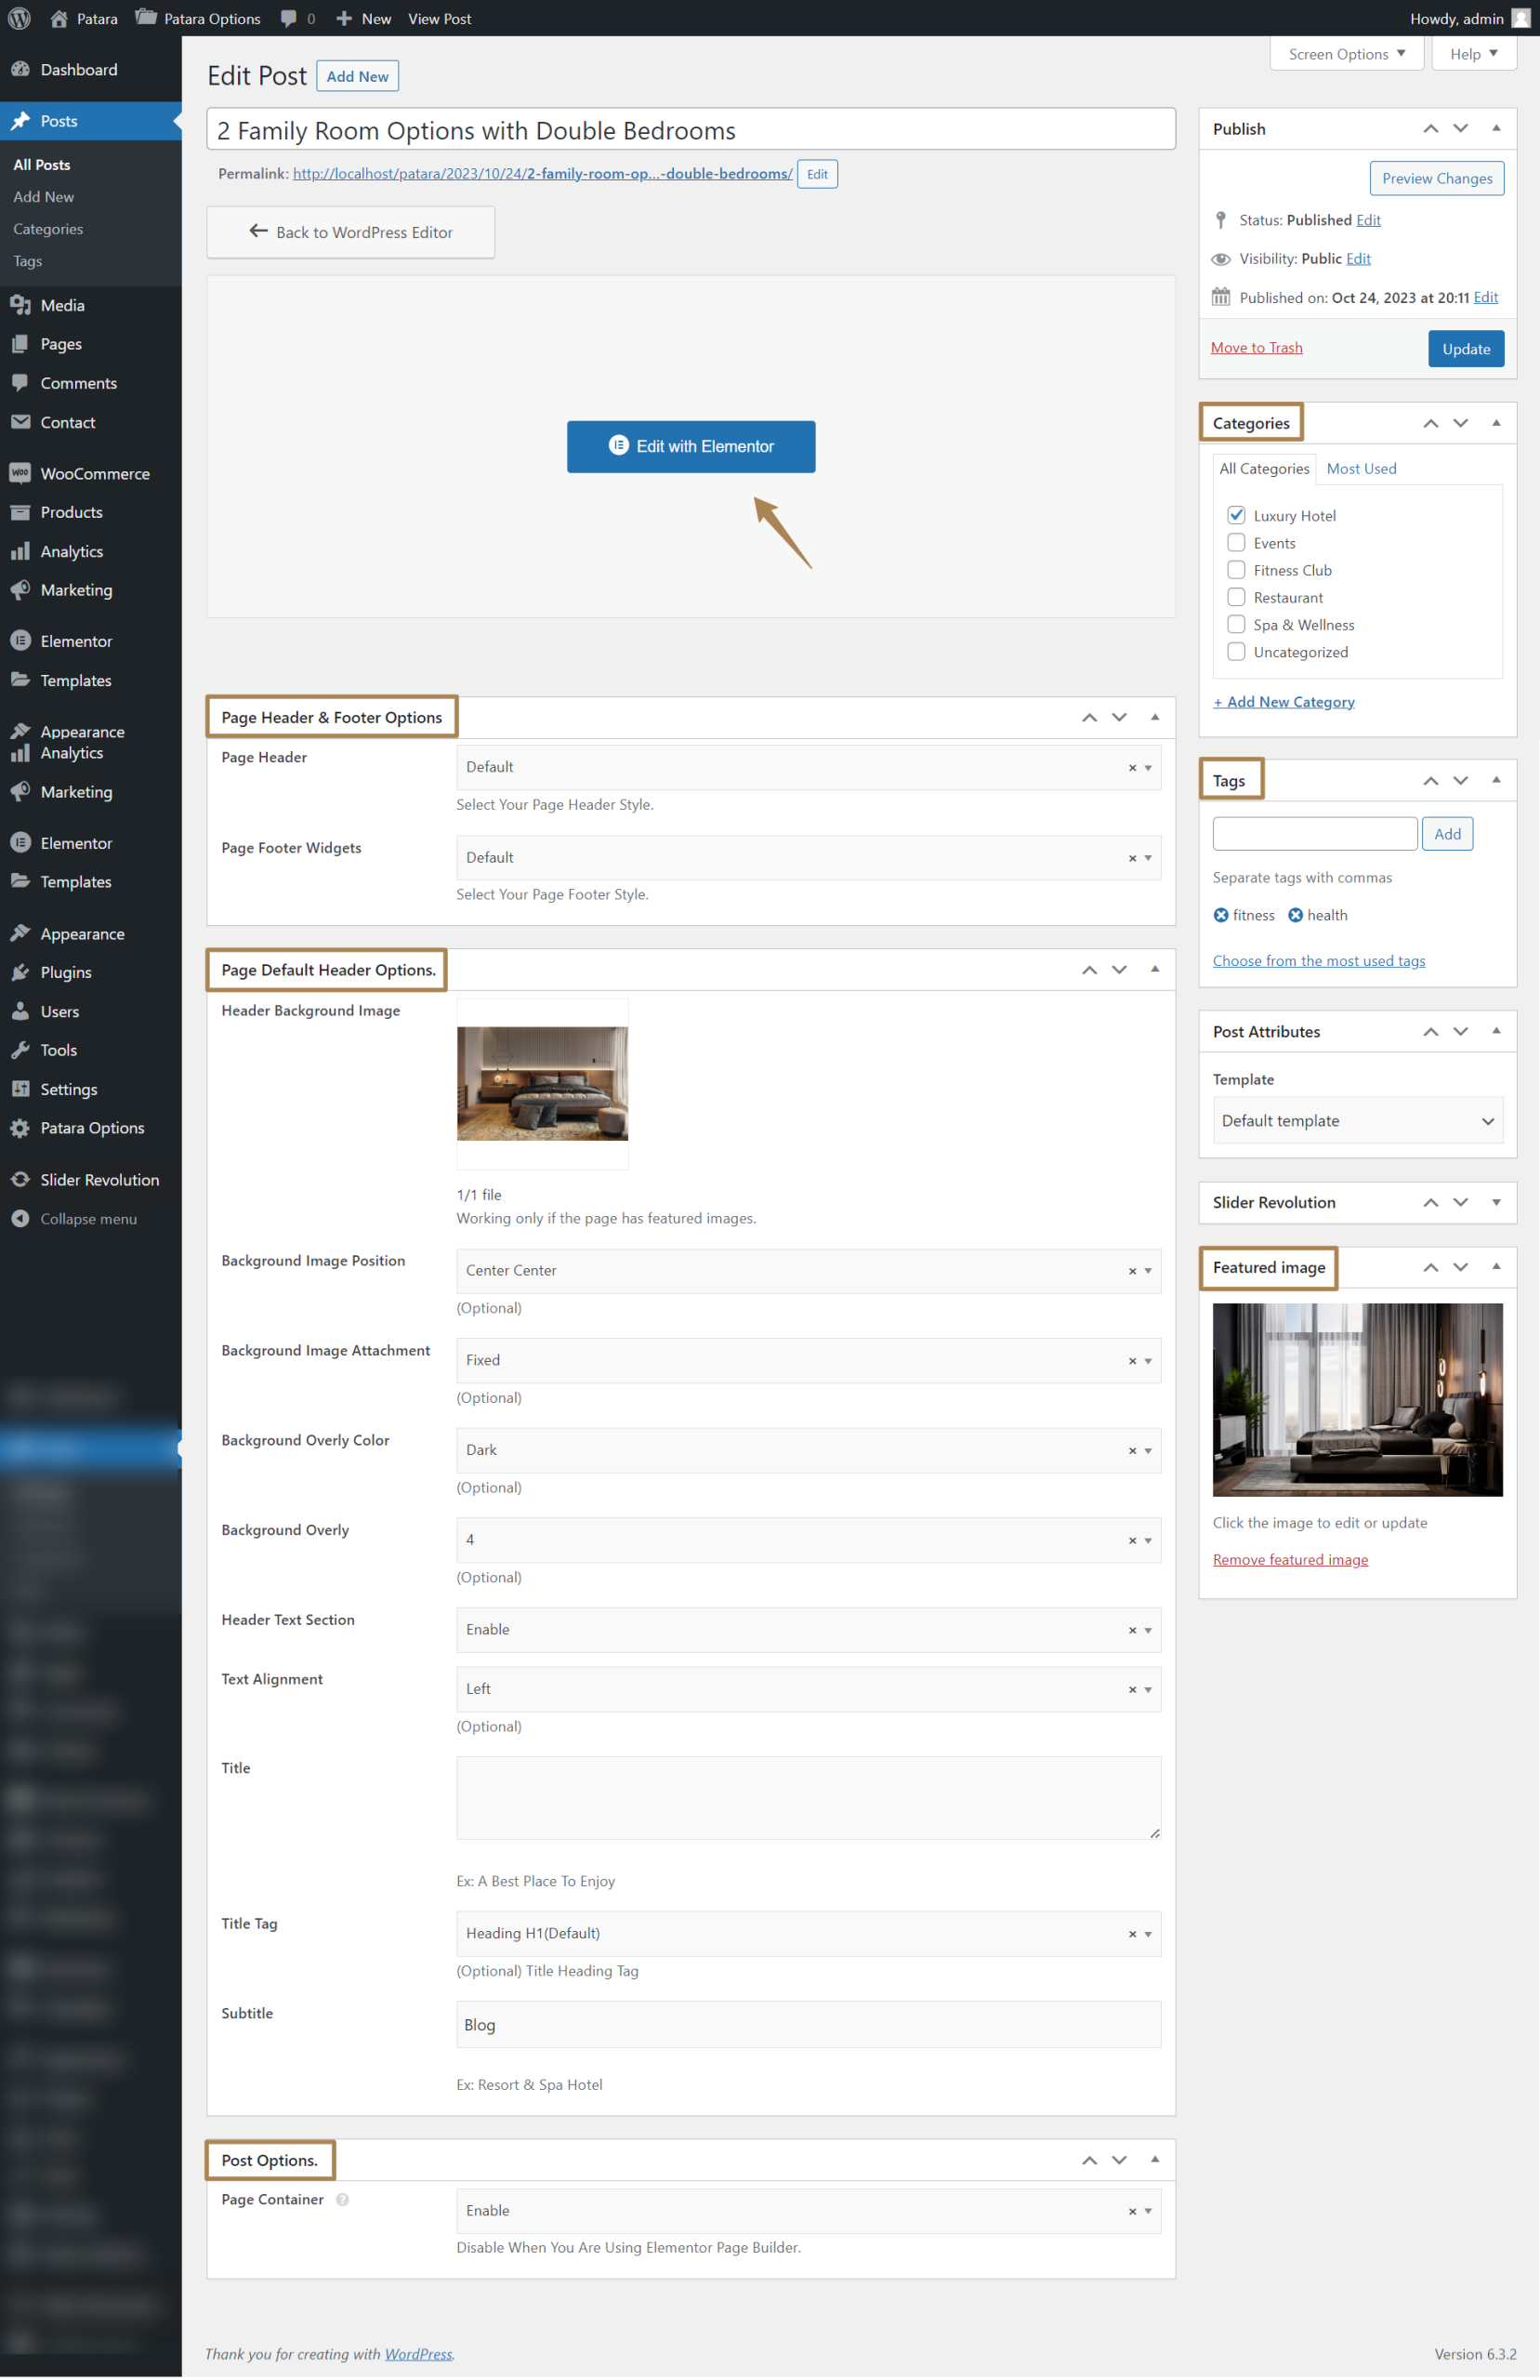This screenshot has height=2380, width=1540.
Task: Check the Fitness Club category
Action: 1236,569
